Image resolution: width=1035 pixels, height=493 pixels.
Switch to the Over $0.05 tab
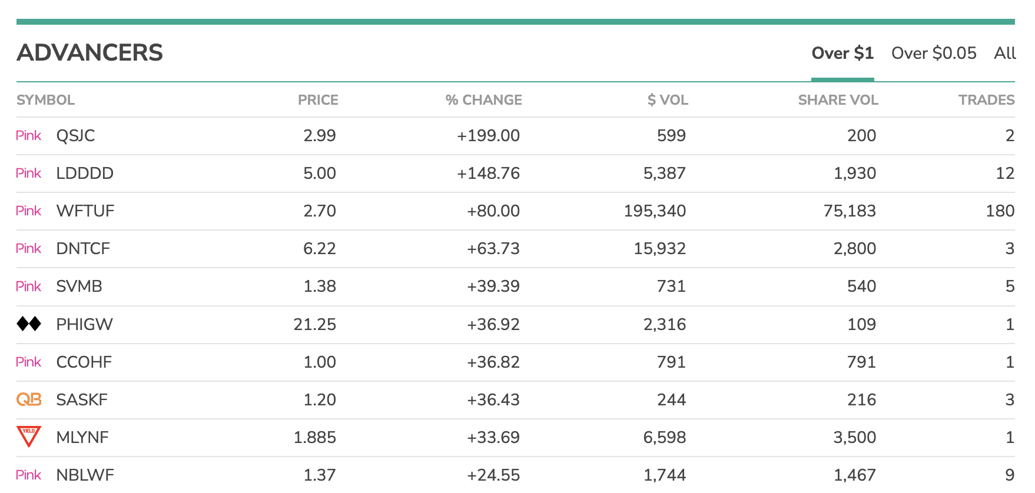(934, 54)
